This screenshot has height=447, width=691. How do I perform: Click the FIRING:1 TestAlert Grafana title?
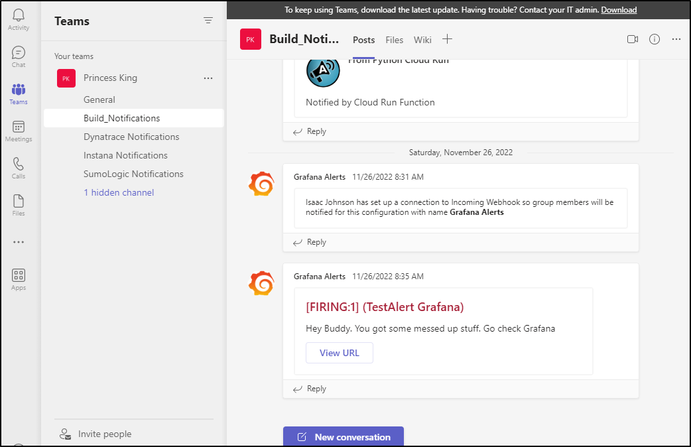385,307
